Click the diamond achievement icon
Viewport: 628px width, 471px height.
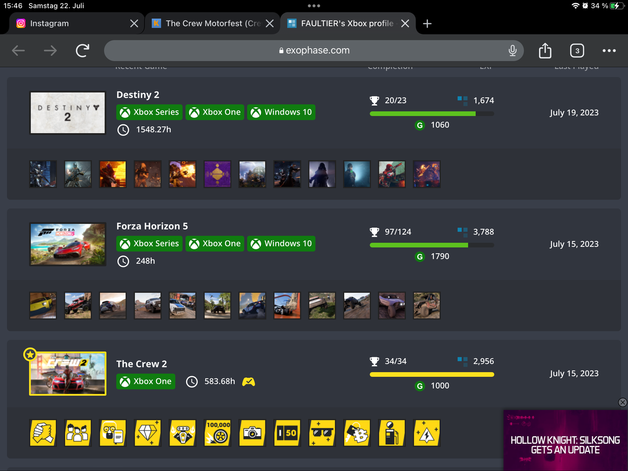(x=148, y=433)
